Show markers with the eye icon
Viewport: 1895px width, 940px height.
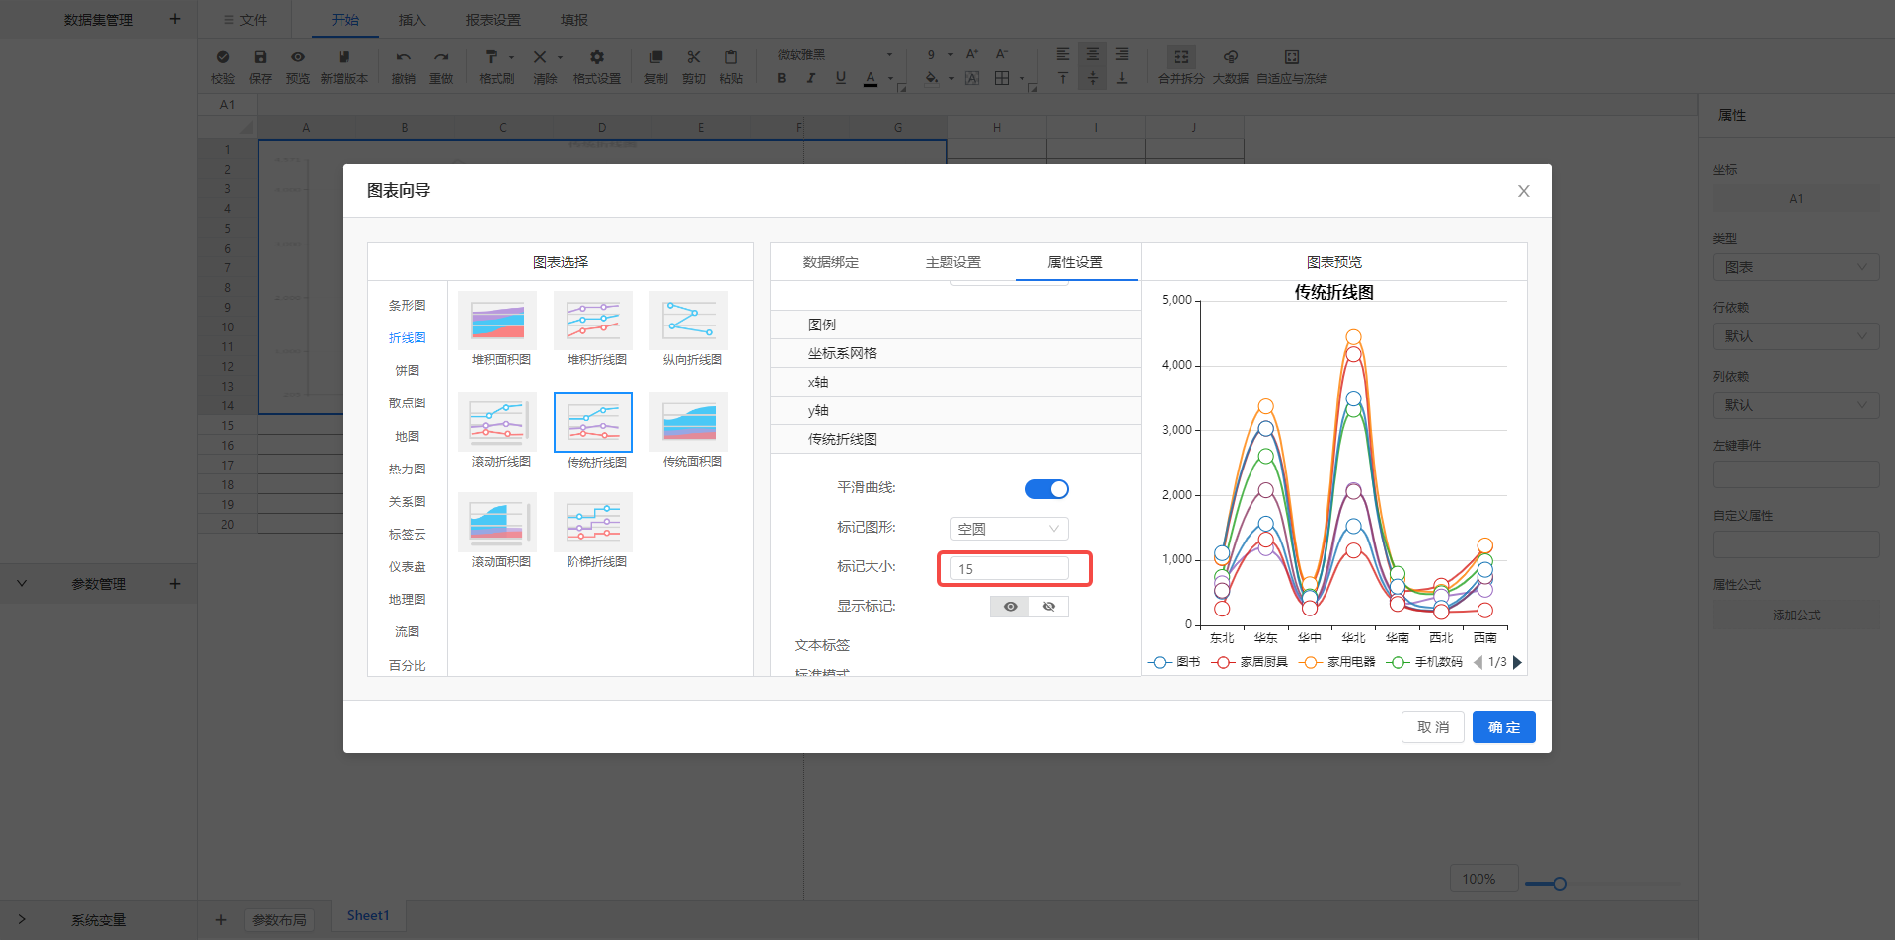[1010, 607]
